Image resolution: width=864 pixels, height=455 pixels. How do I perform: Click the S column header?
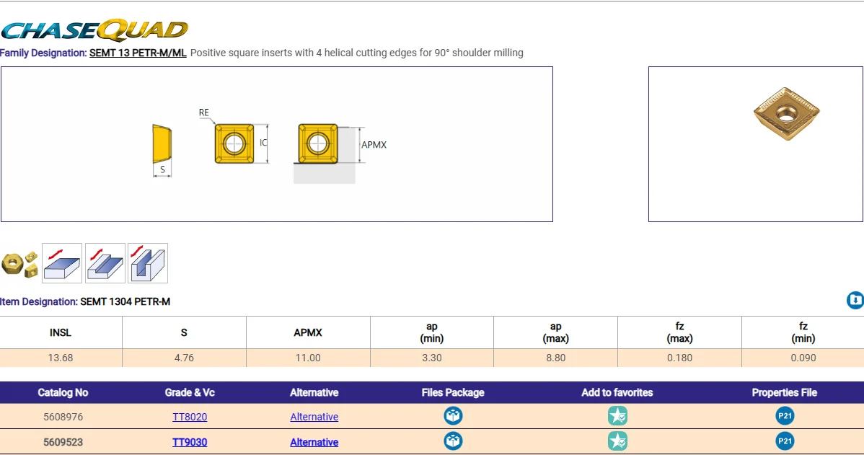point(184,332)
